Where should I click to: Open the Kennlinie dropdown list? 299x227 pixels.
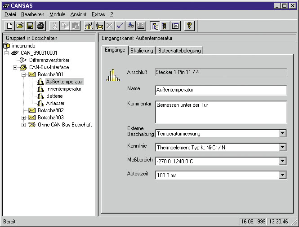click(282, 147)
